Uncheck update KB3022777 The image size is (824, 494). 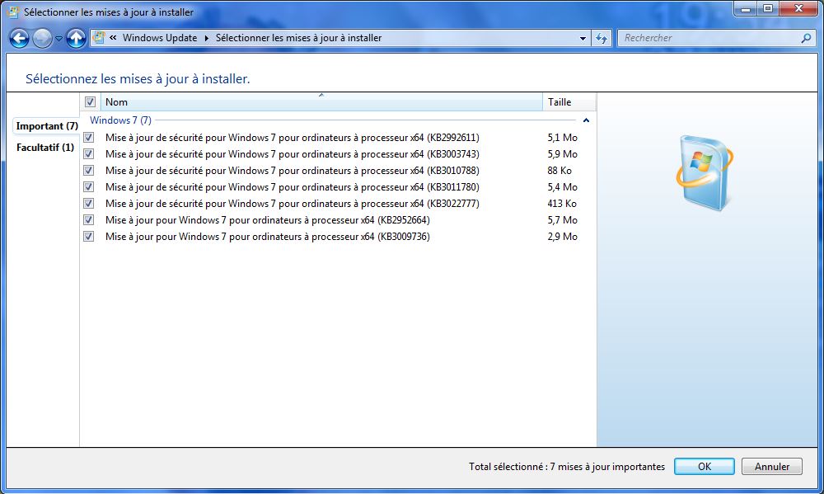[89, 204]
